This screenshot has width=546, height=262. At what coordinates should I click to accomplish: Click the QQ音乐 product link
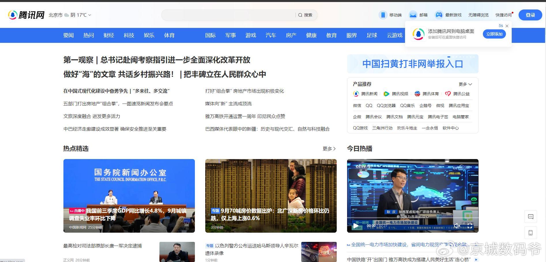point(407,106)
